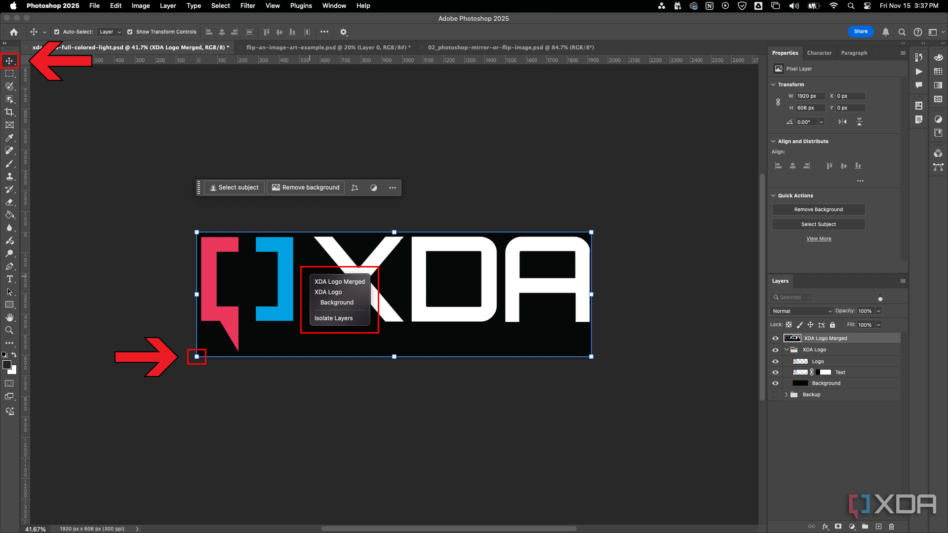Select the Crop tool
This screenshot has height=533, width=948.
pos(9,112)
